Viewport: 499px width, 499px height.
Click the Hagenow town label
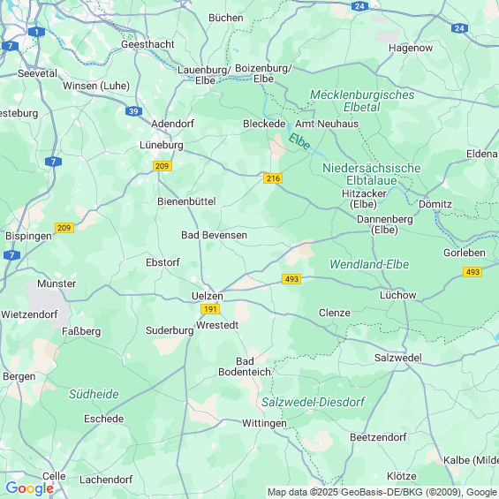[x=411, y=48]
